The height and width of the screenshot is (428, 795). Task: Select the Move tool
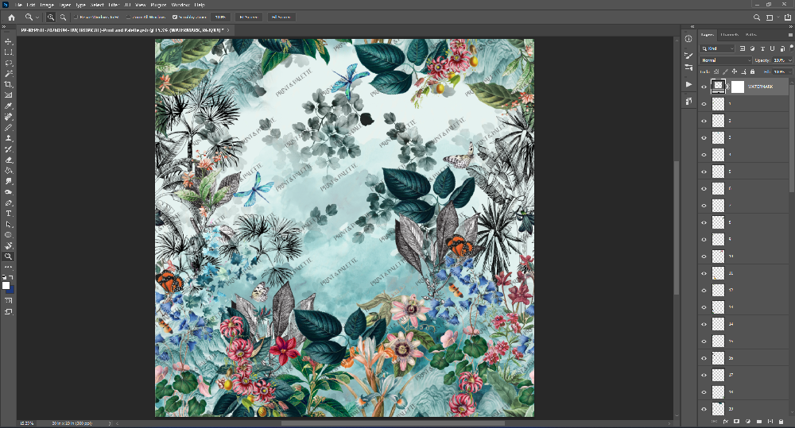point(8,41)
